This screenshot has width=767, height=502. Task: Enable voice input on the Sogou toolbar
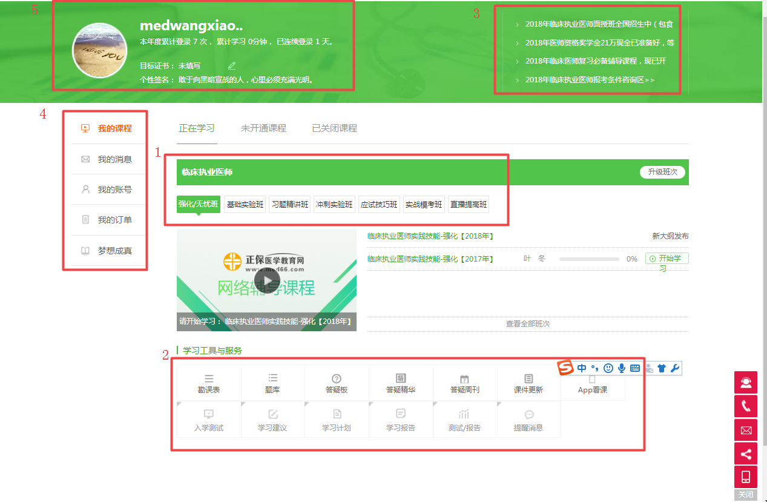(621, 368)
